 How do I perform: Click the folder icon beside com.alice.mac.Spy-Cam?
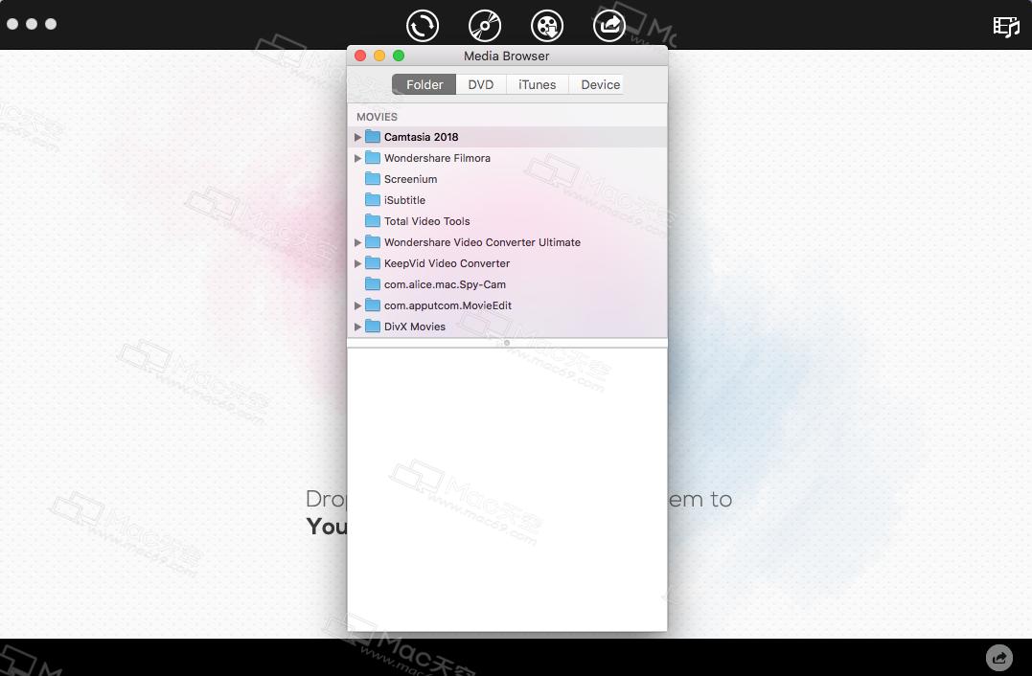(373, 284)
